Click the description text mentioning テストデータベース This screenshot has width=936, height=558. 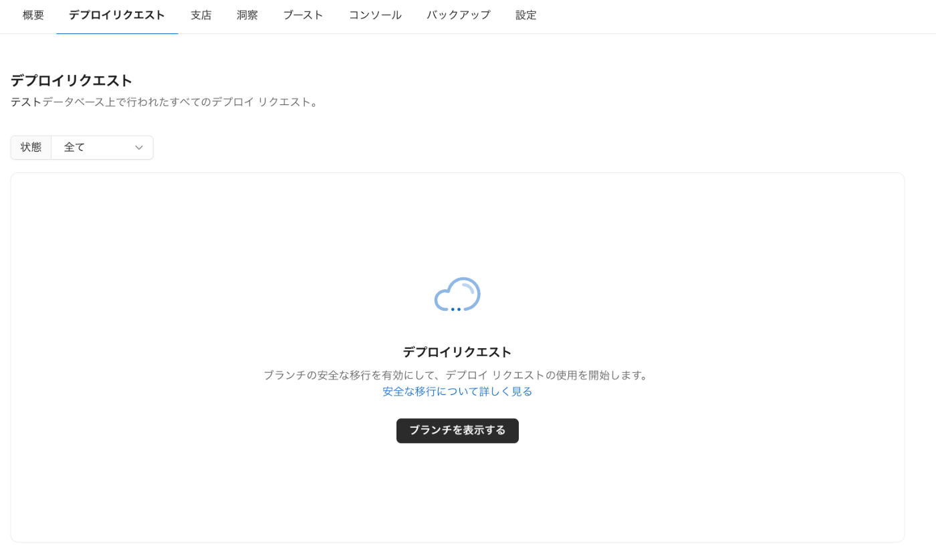166,102
